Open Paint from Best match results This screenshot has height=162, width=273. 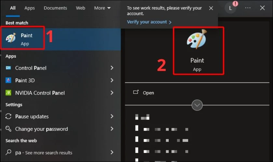(x=23, y=39)
